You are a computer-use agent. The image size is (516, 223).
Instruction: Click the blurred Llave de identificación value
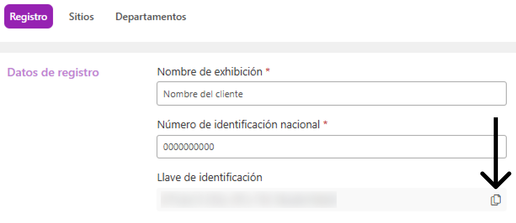tap(248, 200)
